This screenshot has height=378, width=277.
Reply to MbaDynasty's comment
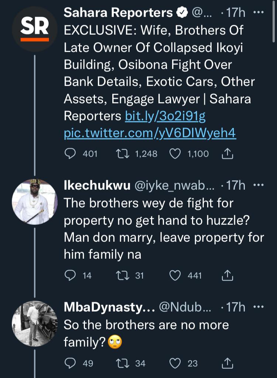point(70,364)
